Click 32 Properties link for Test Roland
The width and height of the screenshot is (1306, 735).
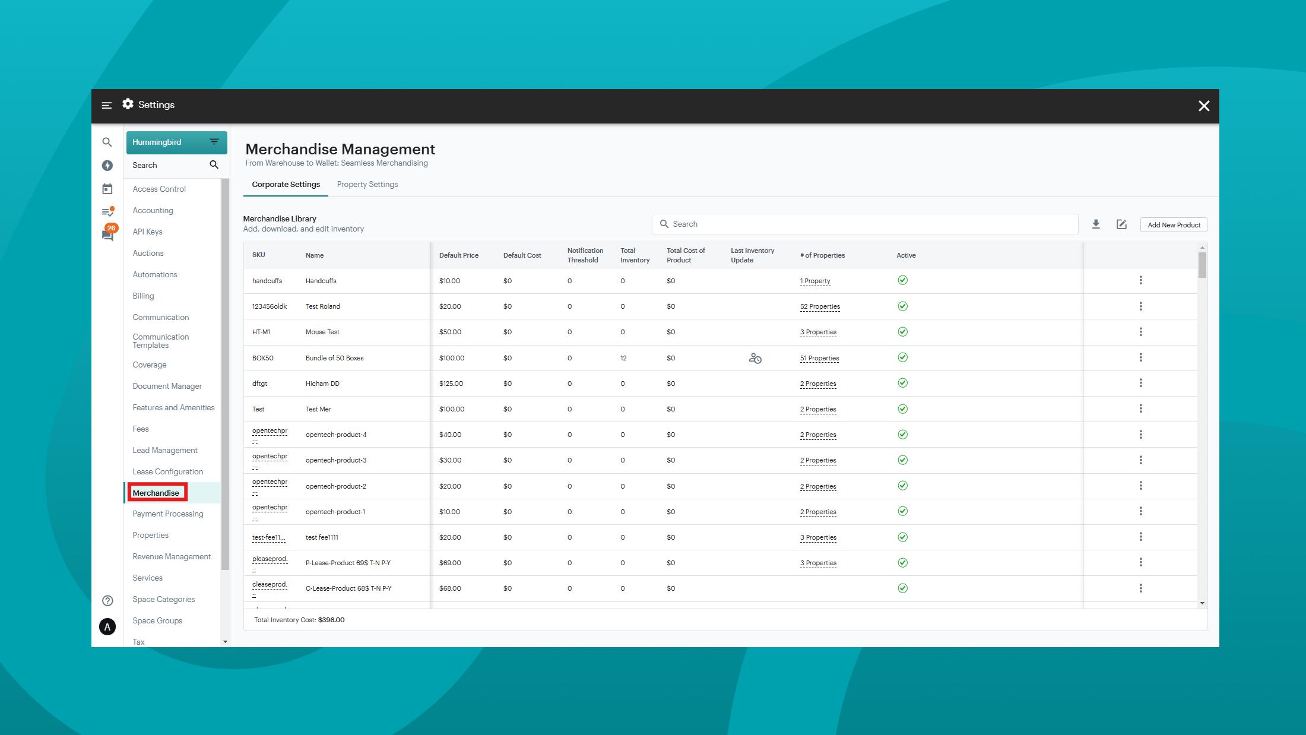(819, 306)
